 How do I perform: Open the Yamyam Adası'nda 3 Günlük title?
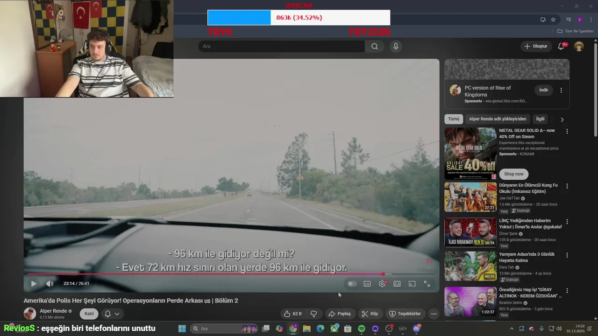pyautogui.click(x=527, y=257)
